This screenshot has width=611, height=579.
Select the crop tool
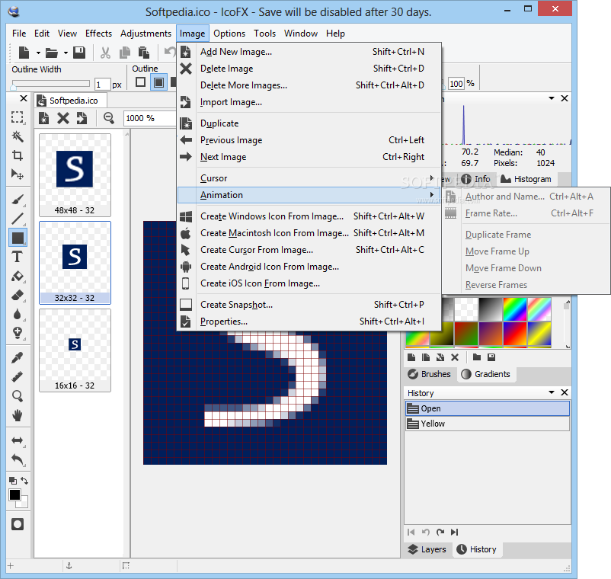click(18, 155)
